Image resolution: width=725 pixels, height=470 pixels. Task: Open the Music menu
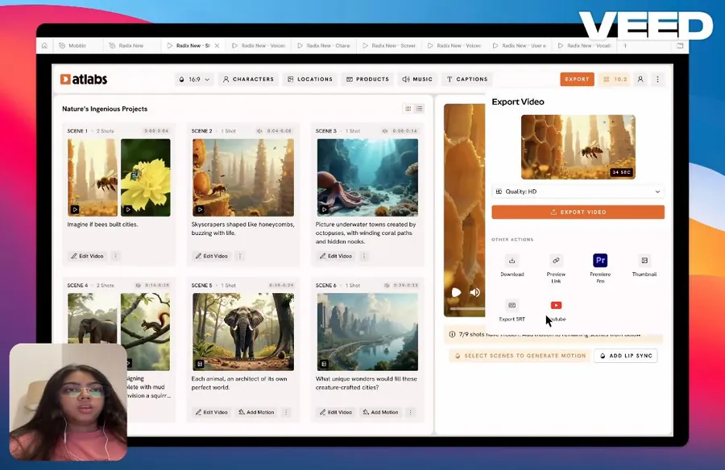tap(417, 80)
